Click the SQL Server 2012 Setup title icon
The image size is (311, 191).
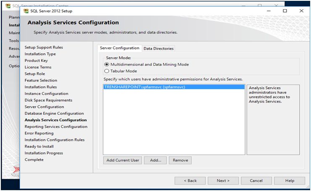point(26,11)
